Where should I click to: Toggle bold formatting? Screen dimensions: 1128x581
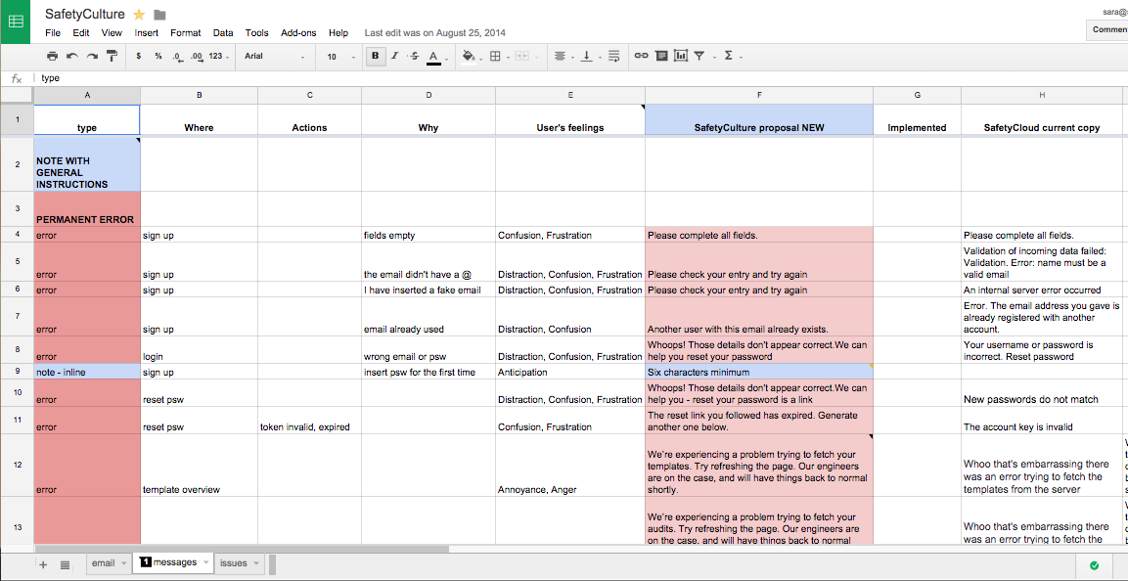[374, 56]
